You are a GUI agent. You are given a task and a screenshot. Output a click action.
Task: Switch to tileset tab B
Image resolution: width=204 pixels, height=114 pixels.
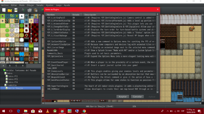(x=10, y=66)
